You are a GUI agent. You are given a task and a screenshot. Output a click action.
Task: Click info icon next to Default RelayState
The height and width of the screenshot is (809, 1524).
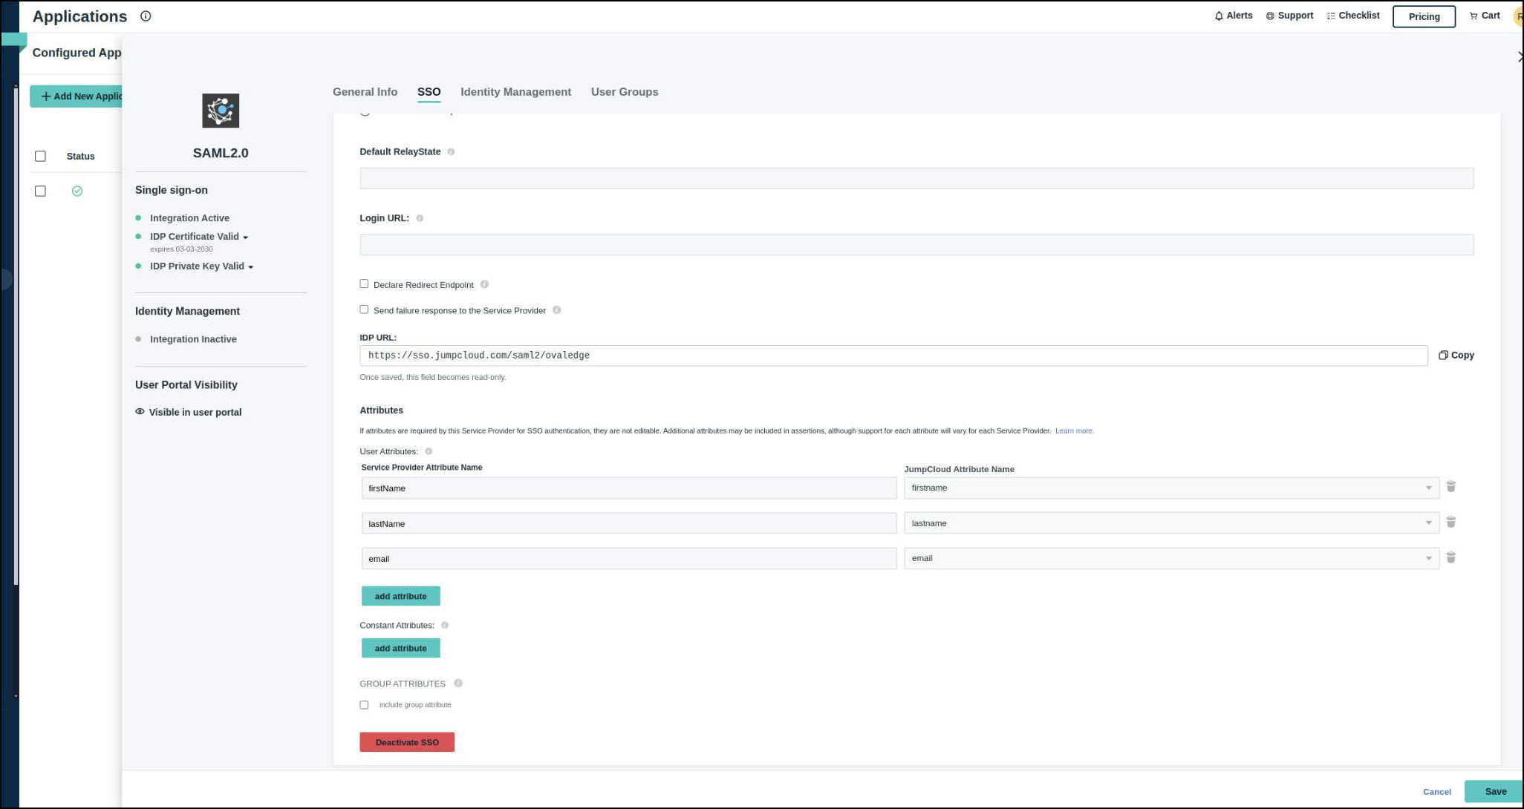click(451, 151)
